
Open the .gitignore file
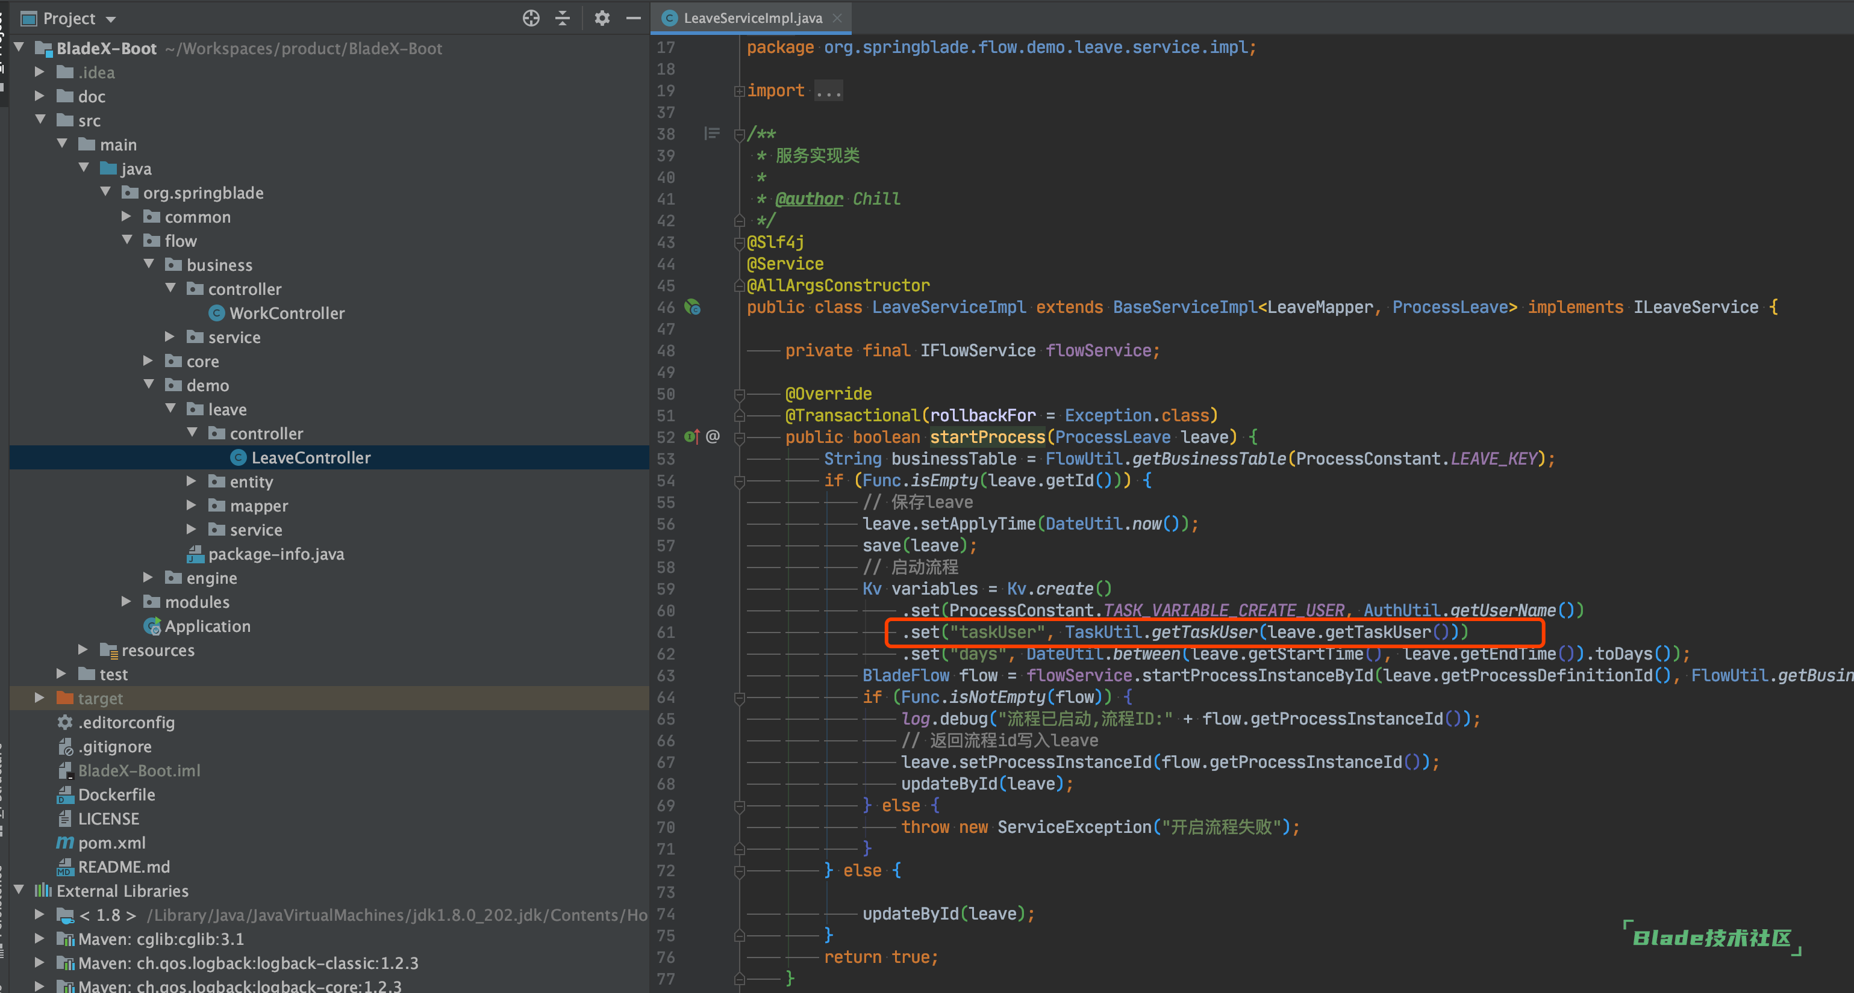click(114, 746)
